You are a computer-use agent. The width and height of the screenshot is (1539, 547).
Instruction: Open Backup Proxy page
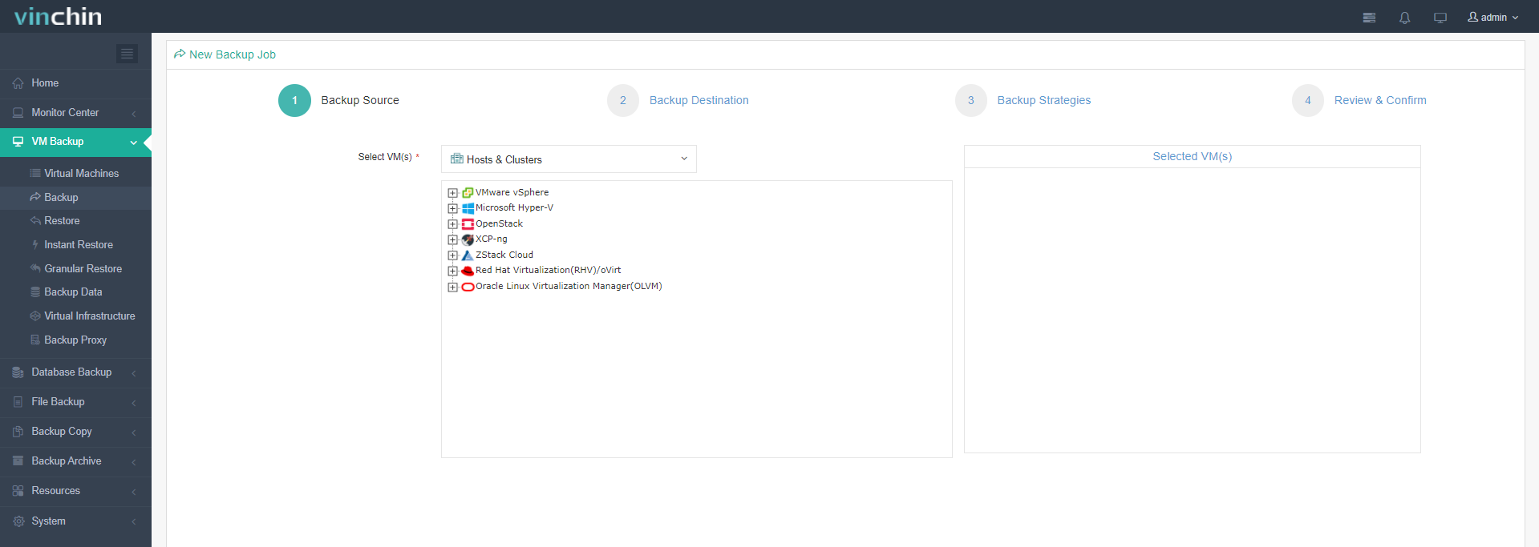pos(75,340)
